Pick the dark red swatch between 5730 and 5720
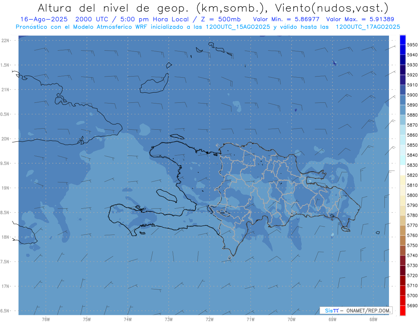Image resolution: width=419 pixels, height=324 pixels. pos(403,271)
